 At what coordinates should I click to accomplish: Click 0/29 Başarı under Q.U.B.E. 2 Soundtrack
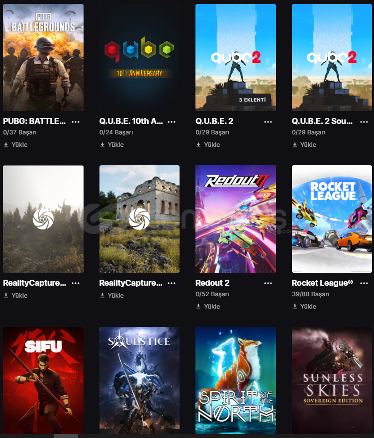pyautogui.click(x=309, y=132)
